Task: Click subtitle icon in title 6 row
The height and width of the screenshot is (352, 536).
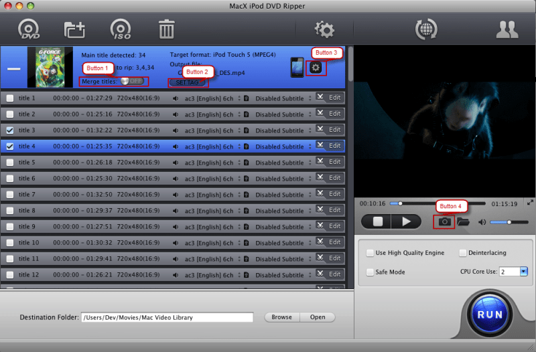Action: click(x=246, y=179)
